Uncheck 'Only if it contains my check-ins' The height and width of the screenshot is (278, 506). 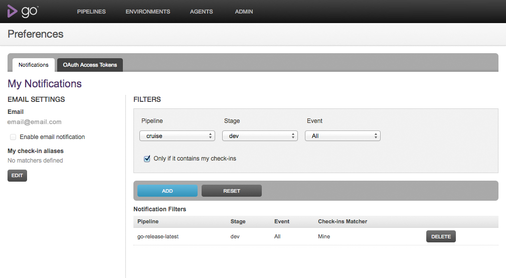tap(147, 159)
